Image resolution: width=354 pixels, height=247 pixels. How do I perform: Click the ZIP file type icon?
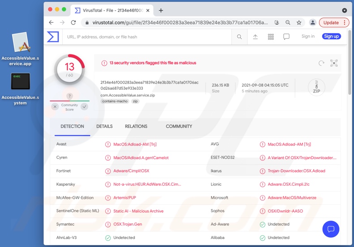tap(316, 88)
